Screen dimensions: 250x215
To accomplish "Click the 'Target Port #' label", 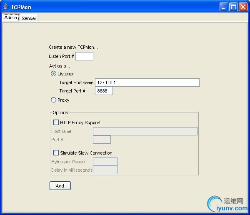I will [x=72, y=91].
